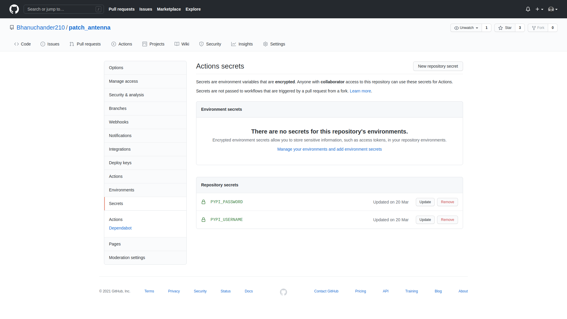Select Webhooks in sidebar

coord(145,122)
